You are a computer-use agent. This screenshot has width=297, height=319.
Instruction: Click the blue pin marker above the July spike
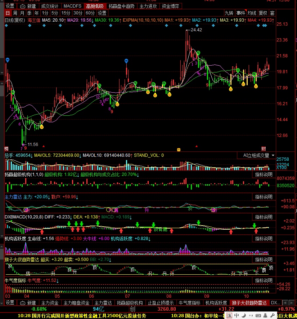(x=126, y=61)
